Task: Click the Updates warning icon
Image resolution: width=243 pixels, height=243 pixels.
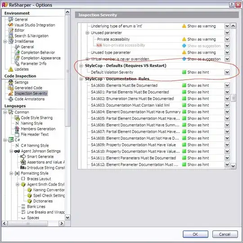Action: [11, 69]
